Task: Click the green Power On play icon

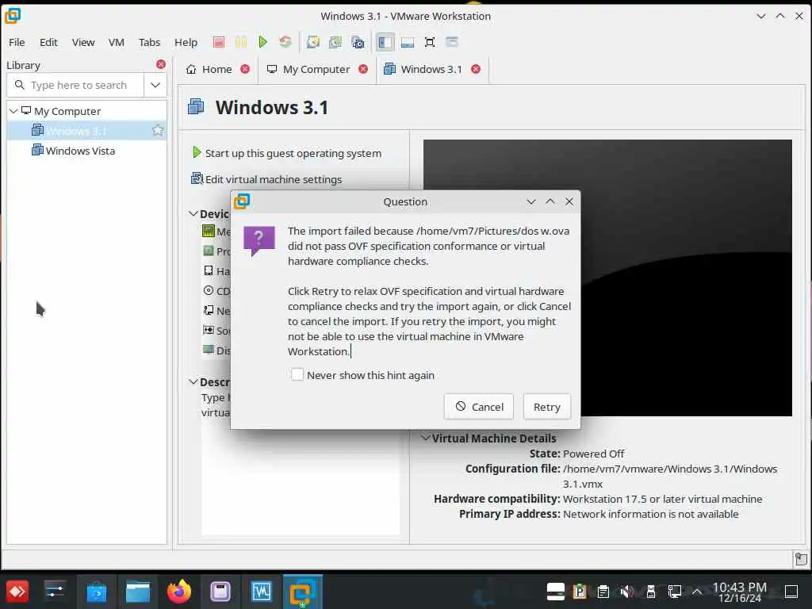Action: (x=262, y=42)
